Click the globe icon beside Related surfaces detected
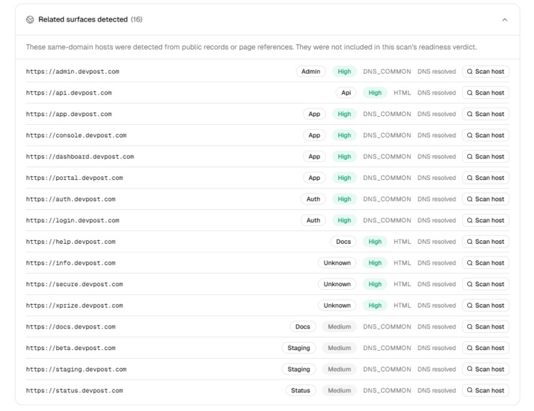 coord(30,20)
